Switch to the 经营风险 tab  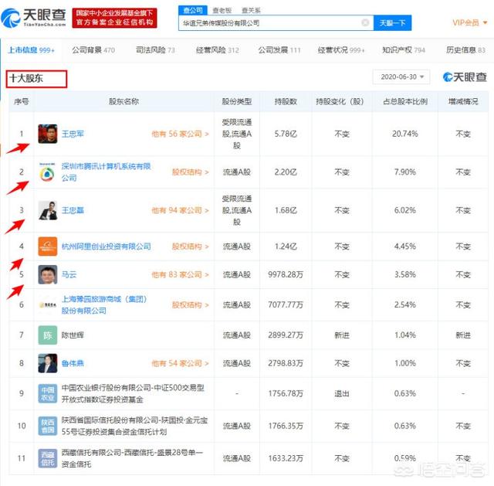[x=218, y=49]
